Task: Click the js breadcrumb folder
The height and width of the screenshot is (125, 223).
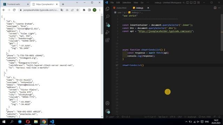Action: click(x=125, y=12)
